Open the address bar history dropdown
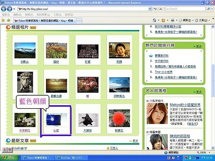 (x=150, y=9)
